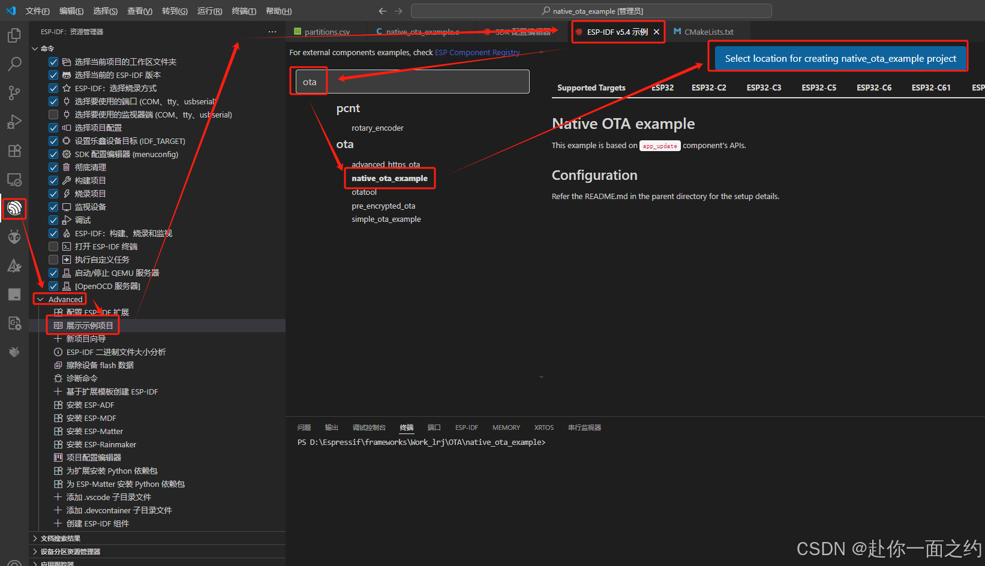Toggle checkbox for 选择当前项目的工作区文件夹
Image resolution: width=985 pixels, height=566 pixels.
(x=53, y=62)
